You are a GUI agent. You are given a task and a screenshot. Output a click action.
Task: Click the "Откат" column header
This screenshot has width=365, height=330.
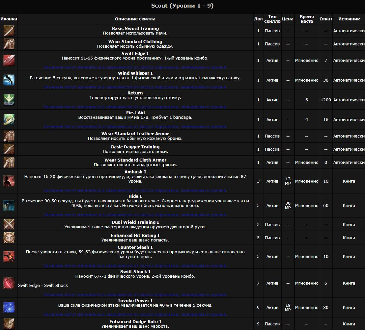click(325, 19)
